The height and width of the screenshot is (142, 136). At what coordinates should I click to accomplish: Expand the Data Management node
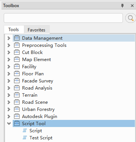click(x=9, y=38)
